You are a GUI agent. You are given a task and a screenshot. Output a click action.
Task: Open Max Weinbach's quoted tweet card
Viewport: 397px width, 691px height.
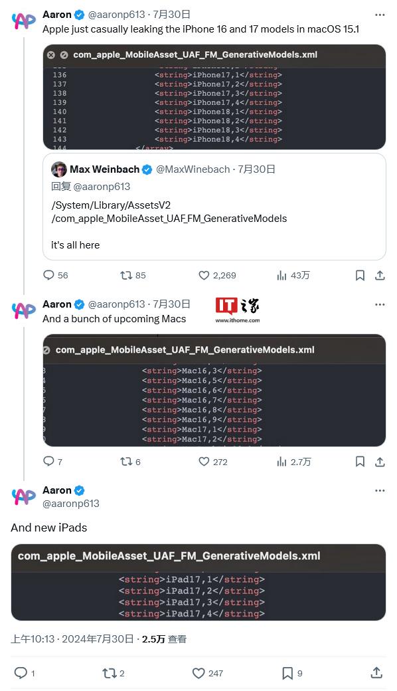tap(214, 207)
